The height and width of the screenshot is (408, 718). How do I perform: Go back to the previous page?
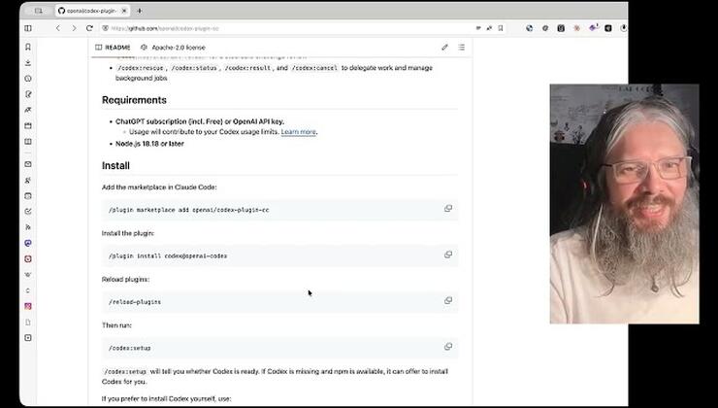click(x=57, y=28)
